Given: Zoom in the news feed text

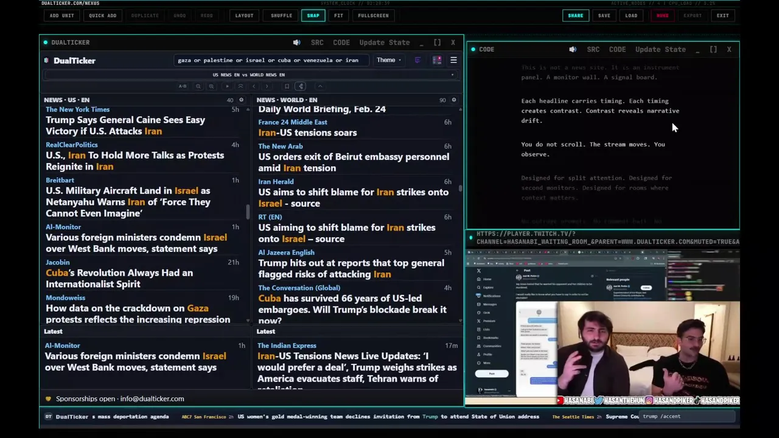Looking at the screenshot, I should pyautogui.click(x=211, y=86).
